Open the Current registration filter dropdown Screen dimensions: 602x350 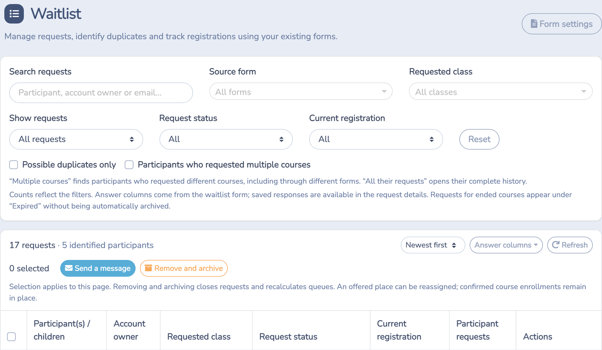pos(376,139)
